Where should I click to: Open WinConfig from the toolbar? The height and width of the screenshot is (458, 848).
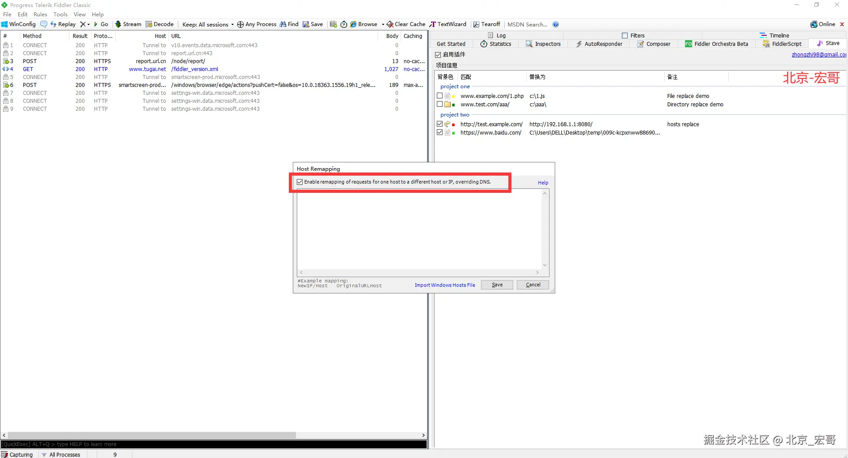(x=19, y=24)
